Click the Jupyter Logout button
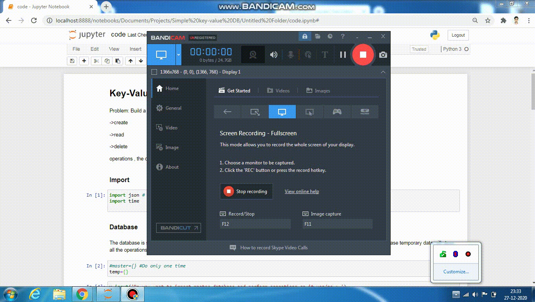The height and width of the screenshot is (302, 535). pyautogui.click(x=458, y=35)
